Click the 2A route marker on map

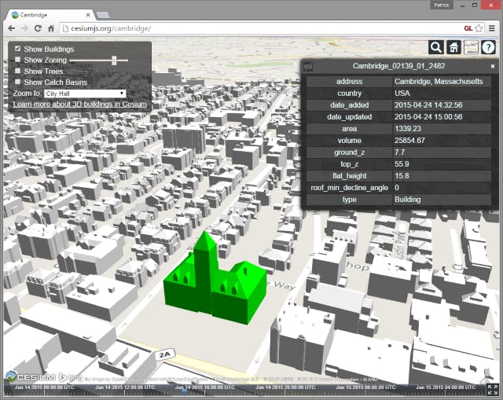tap(165, 354)
